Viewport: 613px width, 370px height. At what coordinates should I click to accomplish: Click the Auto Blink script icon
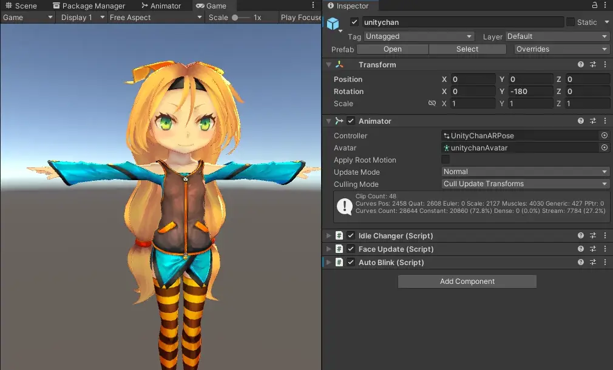coord(339,262)
